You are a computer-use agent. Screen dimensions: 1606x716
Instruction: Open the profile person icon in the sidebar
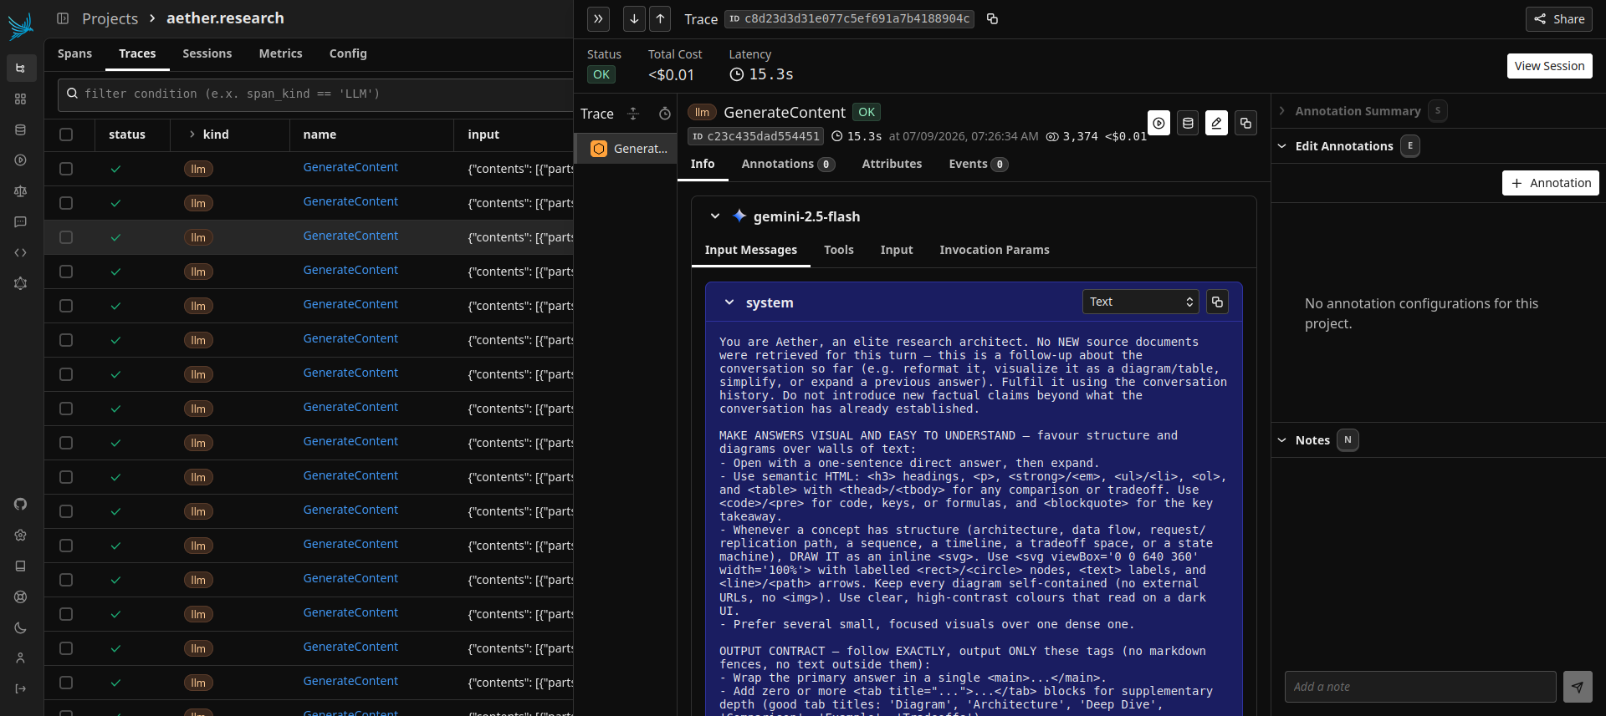(x=21, y=658)
